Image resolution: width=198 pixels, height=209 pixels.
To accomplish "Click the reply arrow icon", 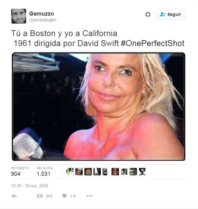I will [x=14, y=196].
